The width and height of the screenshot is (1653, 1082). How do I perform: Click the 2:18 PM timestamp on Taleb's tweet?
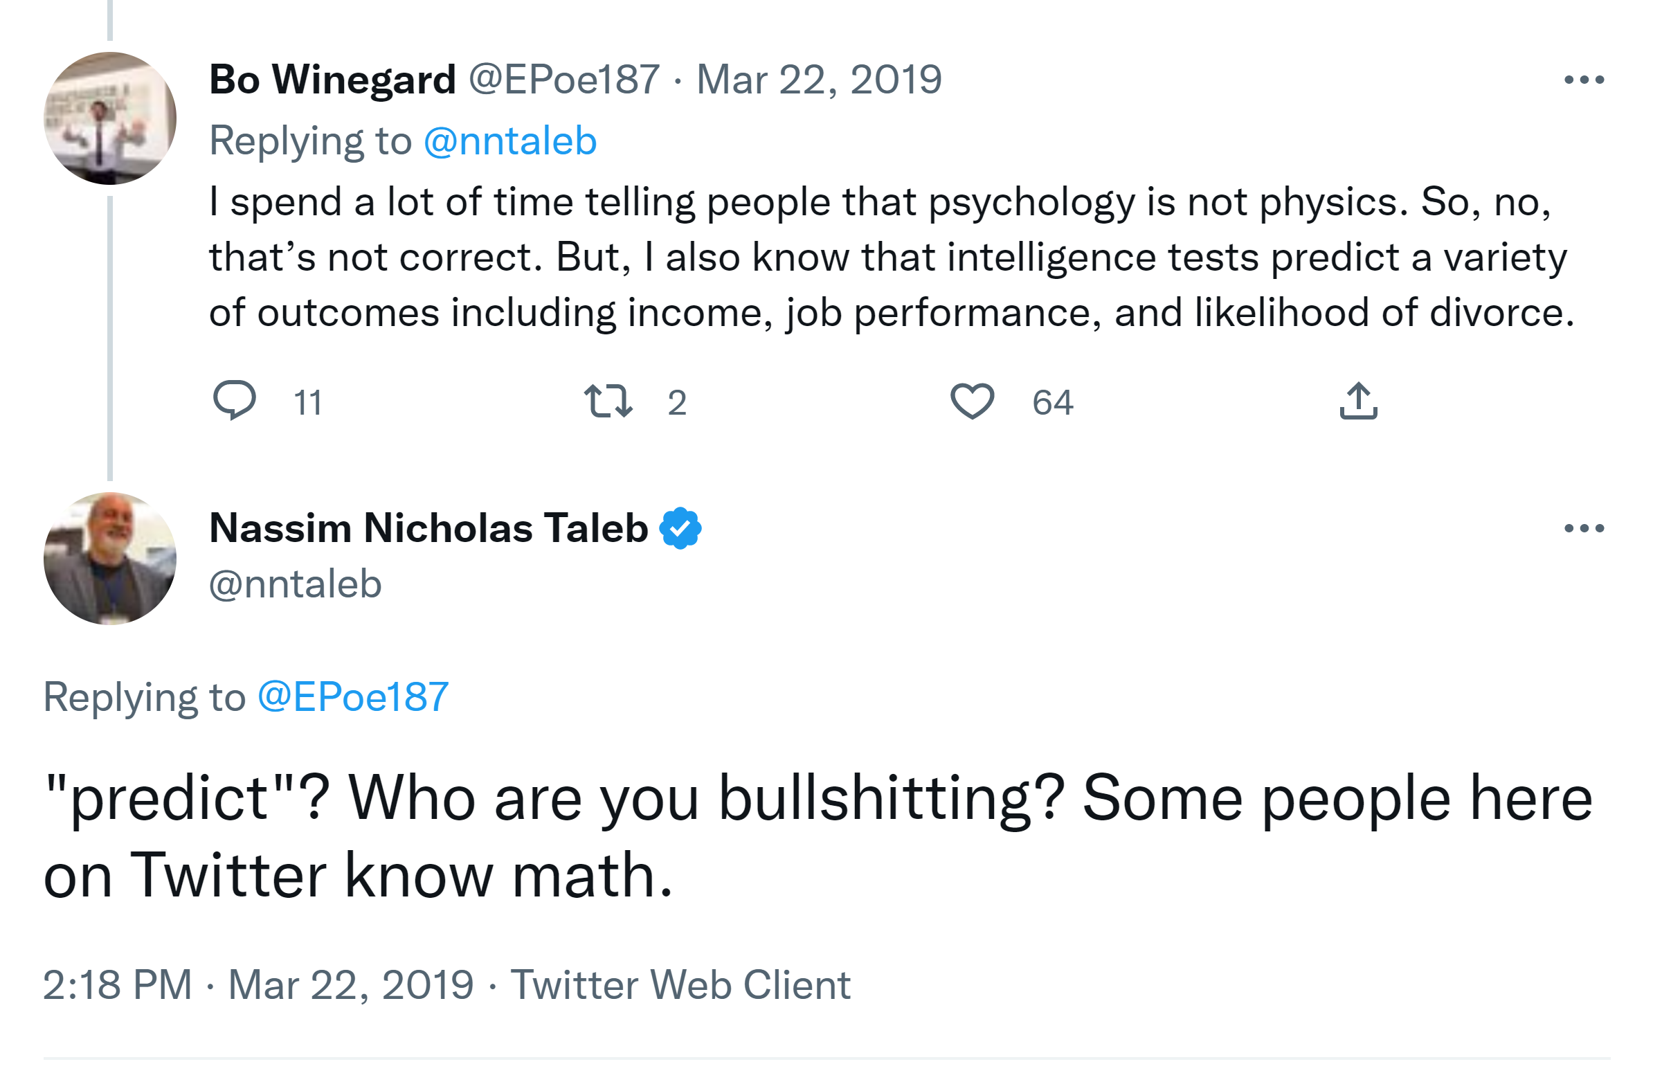pos(118,985)
